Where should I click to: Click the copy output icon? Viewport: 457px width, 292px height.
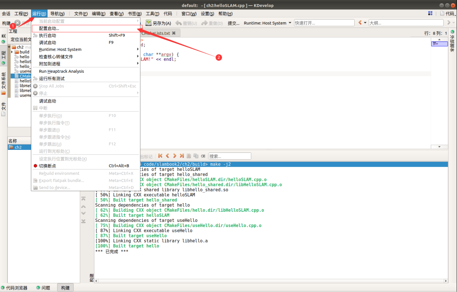click(196, 156)
